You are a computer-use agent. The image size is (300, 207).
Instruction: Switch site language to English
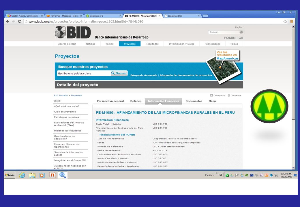tap(239, 27)
